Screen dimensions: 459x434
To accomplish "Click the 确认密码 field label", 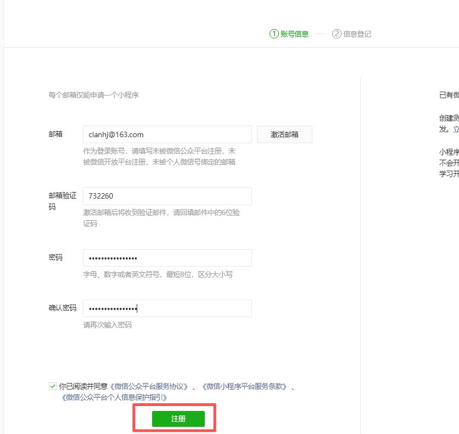I will tap(63, 308).
